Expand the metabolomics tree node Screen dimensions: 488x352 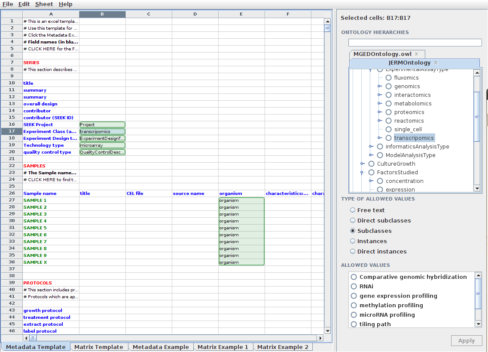click(380, 104)
